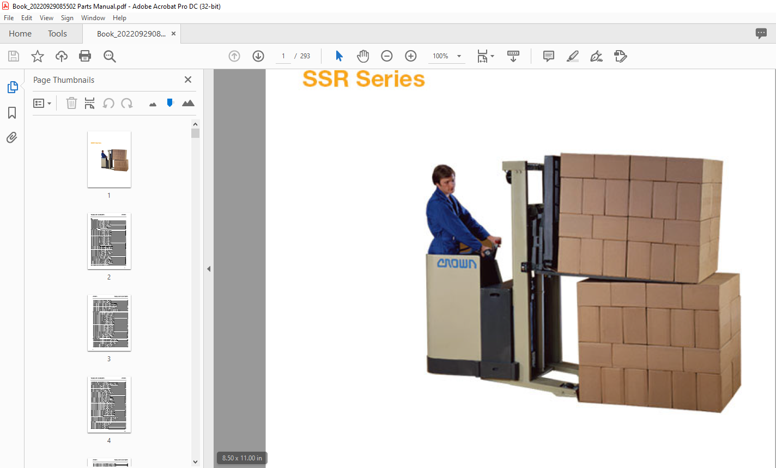Save the file with the floppy disk icon

(x=14, y=56)
